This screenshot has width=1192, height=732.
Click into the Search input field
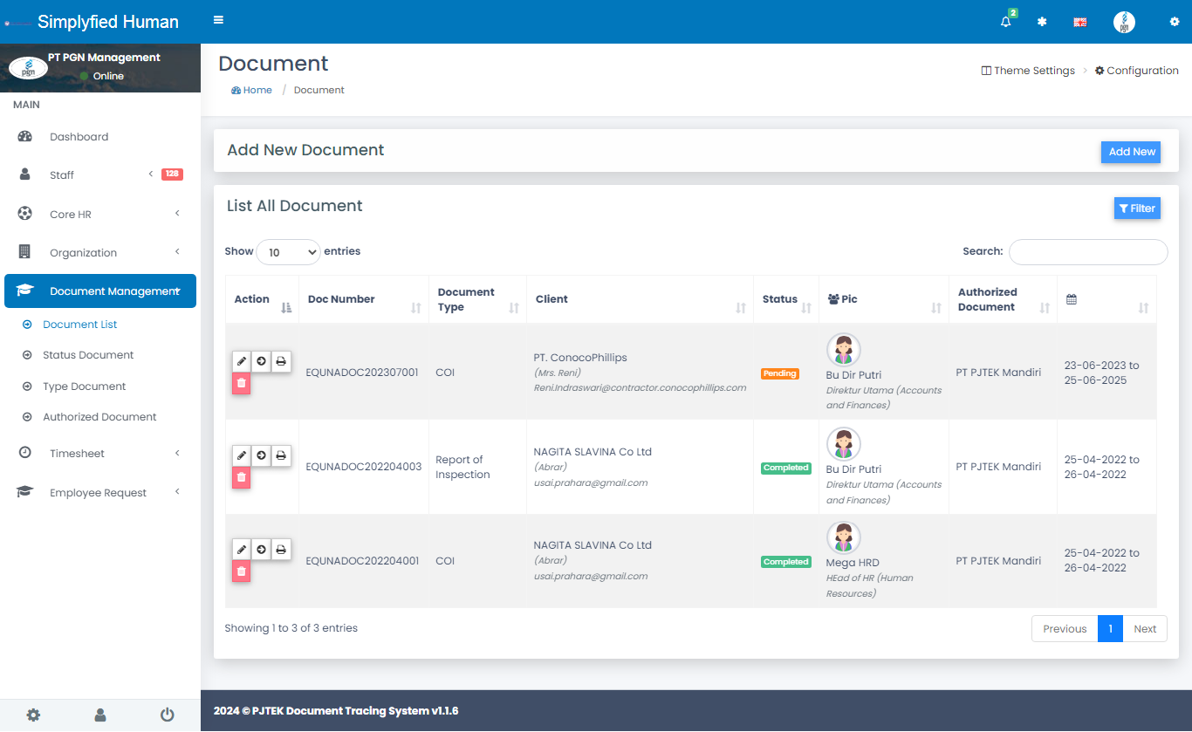tap(1087, 252)
